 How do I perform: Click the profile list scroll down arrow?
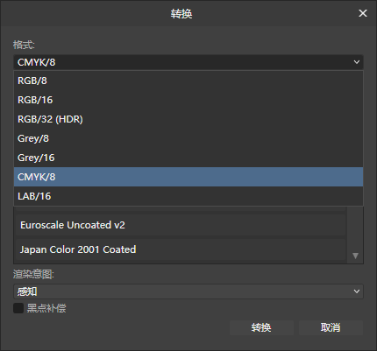(x=355, y=256)
